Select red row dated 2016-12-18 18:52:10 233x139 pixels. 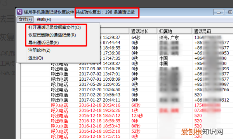point(127,131)
